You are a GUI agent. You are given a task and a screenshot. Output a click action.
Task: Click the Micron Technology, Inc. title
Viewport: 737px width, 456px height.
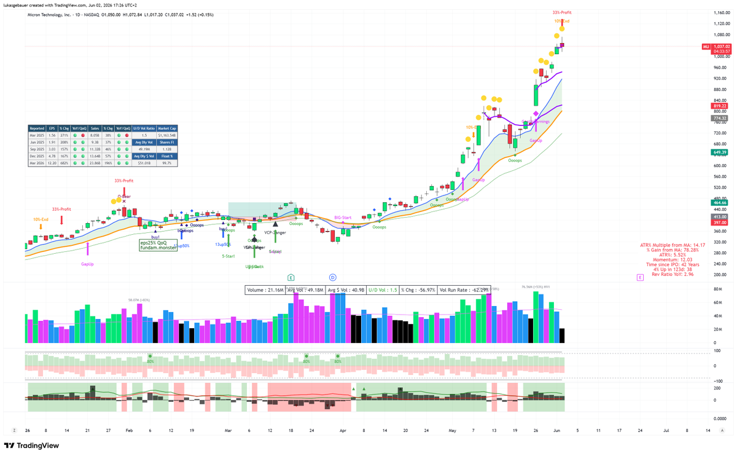pos(51,14)
